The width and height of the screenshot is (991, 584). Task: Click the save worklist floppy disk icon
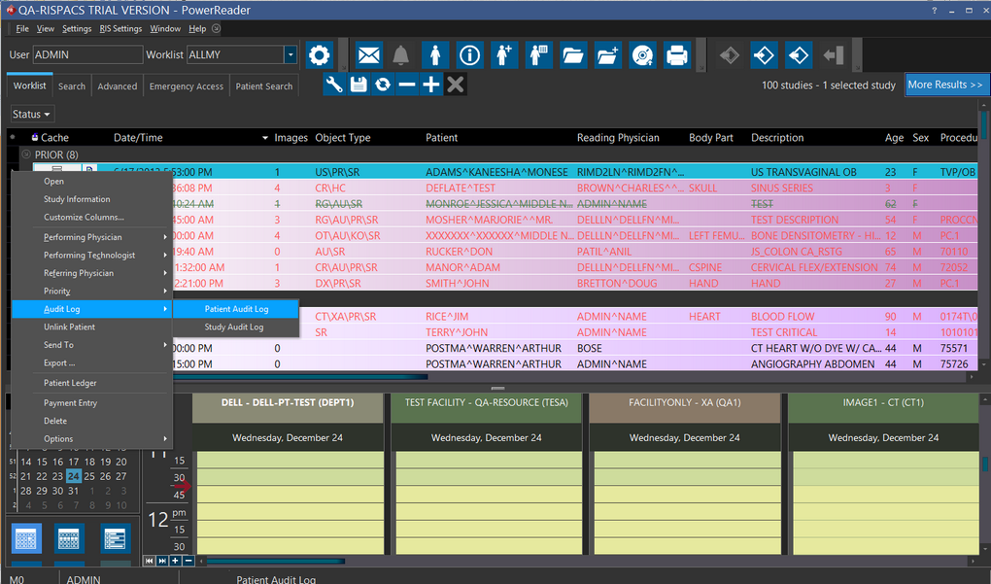click(359, 85)
